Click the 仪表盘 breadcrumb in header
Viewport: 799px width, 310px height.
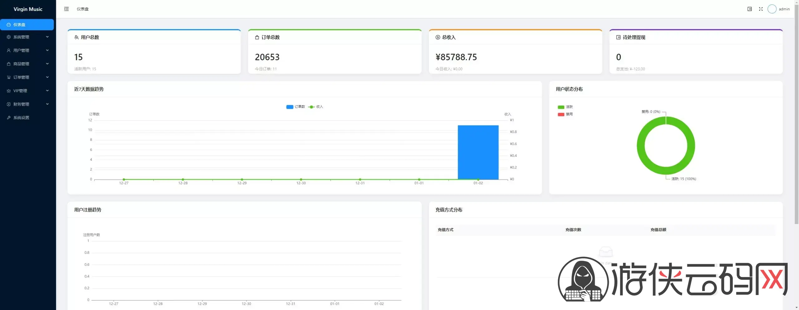click(83, 9)
